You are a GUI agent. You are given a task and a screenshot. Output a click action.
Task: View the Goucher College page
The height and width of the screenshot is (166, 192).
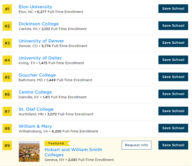(x=37, y=75)
